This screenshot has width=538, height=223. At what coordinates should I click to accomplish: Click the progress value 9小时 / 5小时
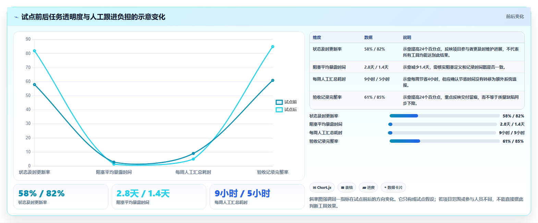[x=512, y=133]
